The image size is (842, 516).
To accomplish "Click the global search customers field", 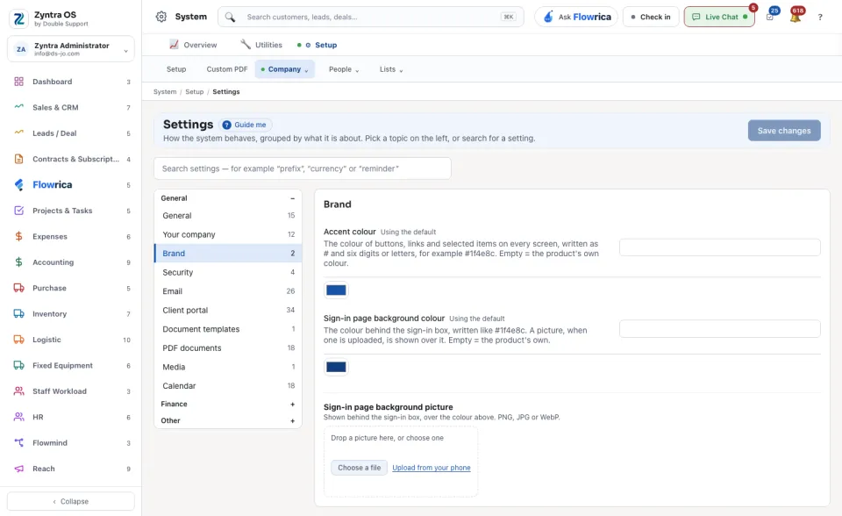I will coord(370,17).
